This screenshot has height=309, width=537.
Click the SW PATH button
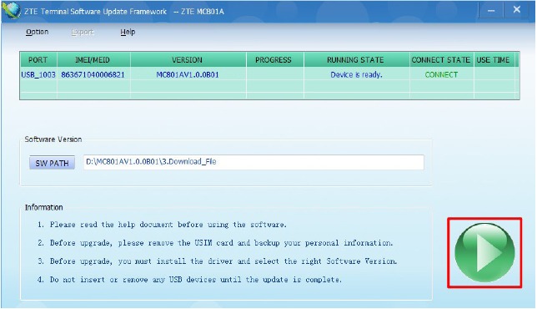(52, 163)
